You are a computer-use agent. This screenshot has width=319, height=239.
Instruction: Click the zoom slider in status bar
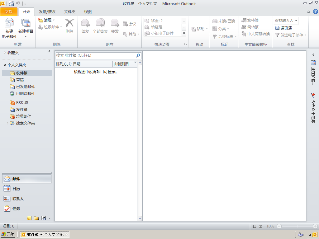pos(297,226)
